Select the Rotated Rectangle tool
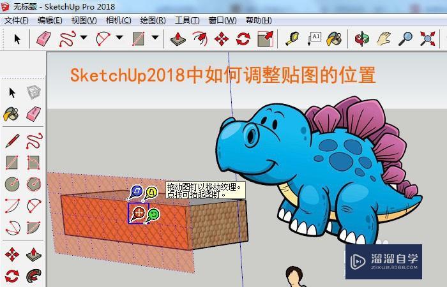447x287 pixels. point(33,163)
